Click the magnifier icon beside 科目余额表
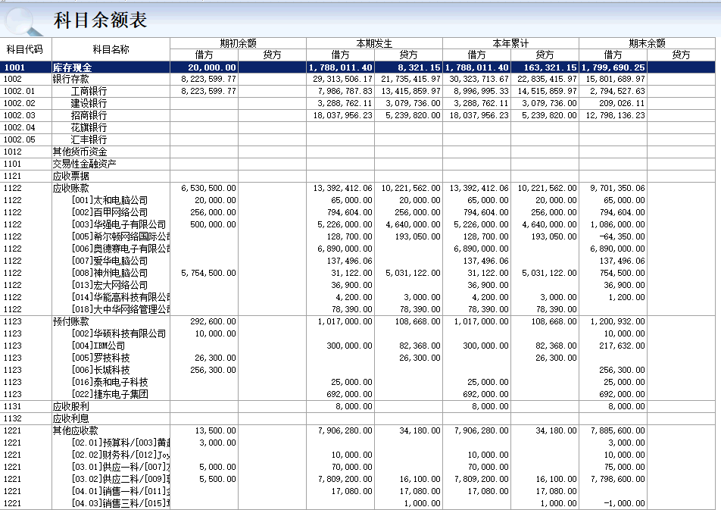The height and width of the screenshot is (510, 721). pyautogui.click(x=23, y=21)
